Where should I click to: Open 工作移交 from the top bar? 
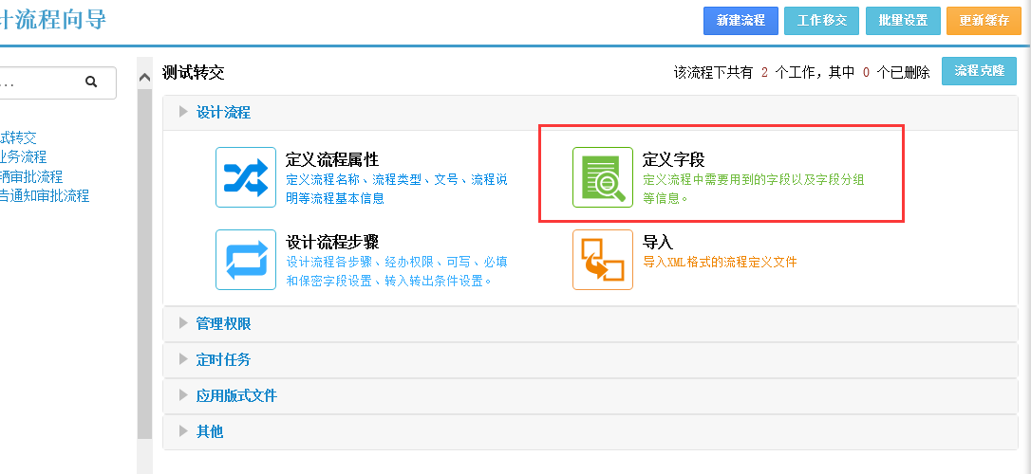[x=821, y=20]
